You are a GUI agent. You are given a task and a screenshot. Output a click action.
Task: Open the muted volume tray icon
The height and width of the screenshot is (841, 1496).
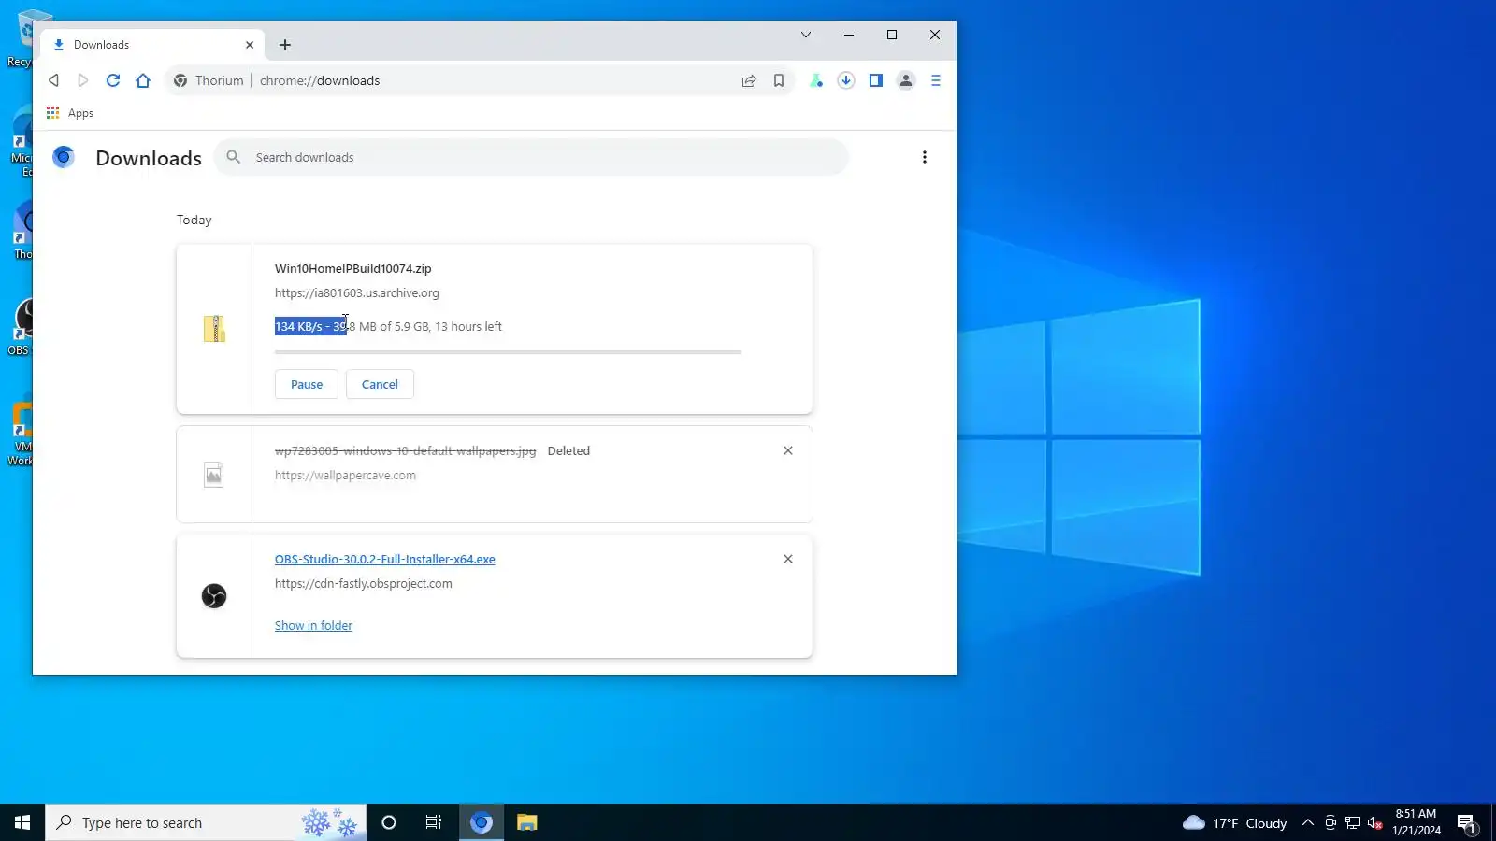(1375, 822)
